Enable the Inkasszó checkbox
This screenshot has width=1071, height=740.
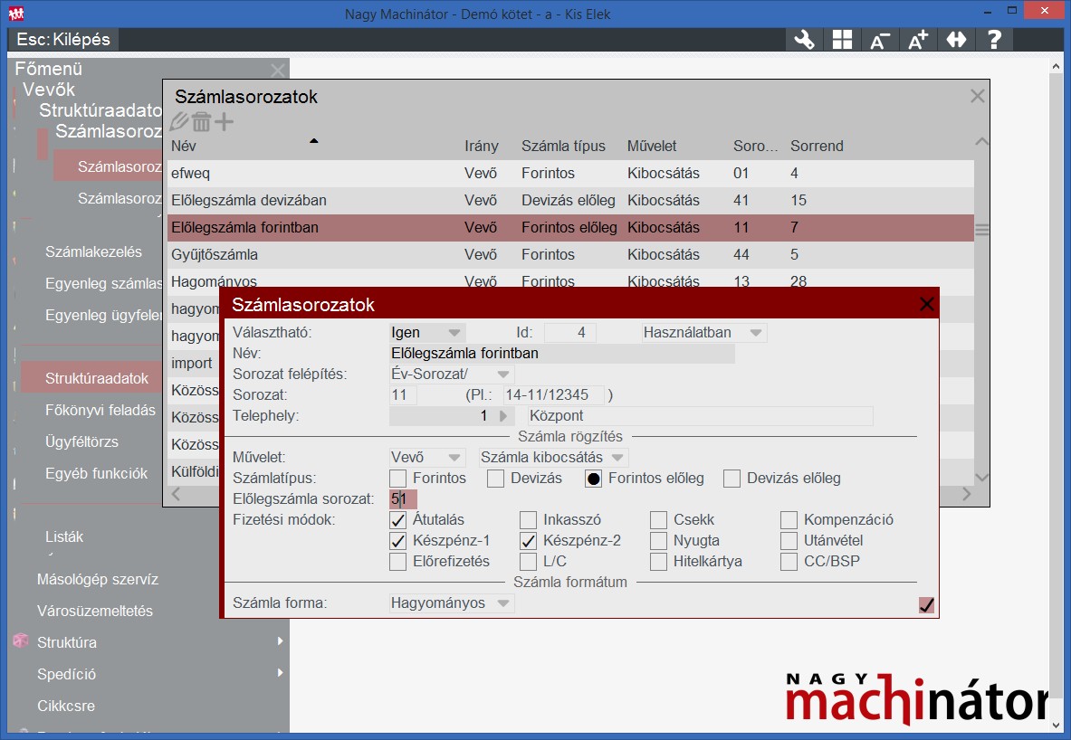pyautogui.click(x=528, y=520)
